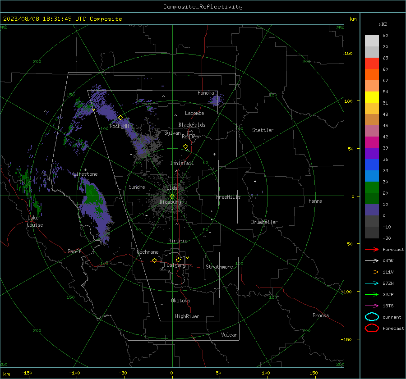Screen dimensions: 406x379
Task: Click the magenta 18TS arrow icon
Action: 372,306
